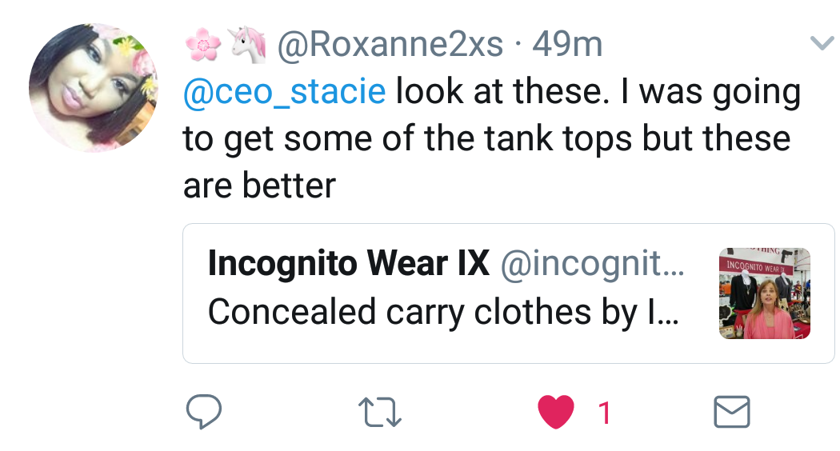Unlike the tweet by clicking the red heart

tap(555, 412)
